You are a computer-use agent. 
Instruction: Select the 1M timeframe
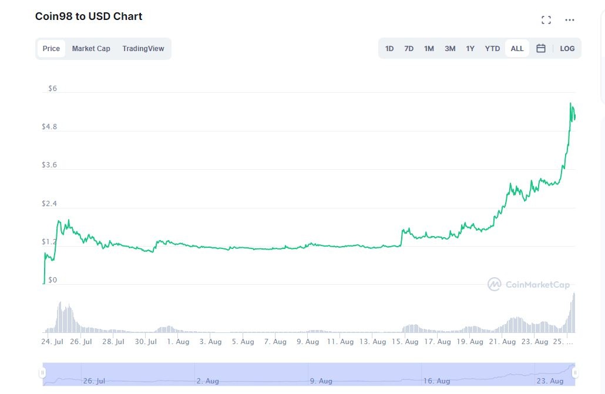tap(429, 48)
